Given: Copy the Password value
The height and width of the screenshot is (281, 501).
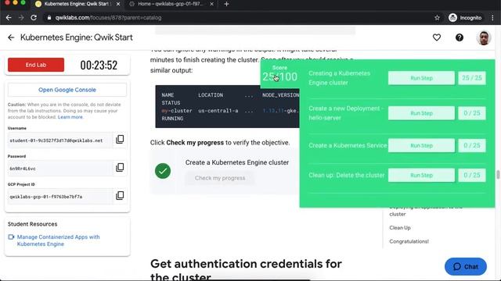Looking at the screenshot, I should 120,167.
